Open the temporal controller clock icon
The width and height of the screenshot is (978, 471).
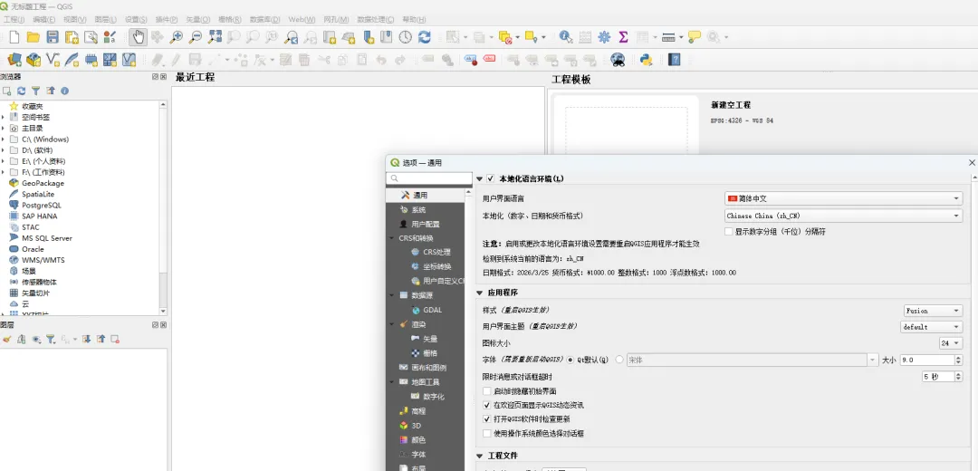pyautogui.click(x=406, y=37)
